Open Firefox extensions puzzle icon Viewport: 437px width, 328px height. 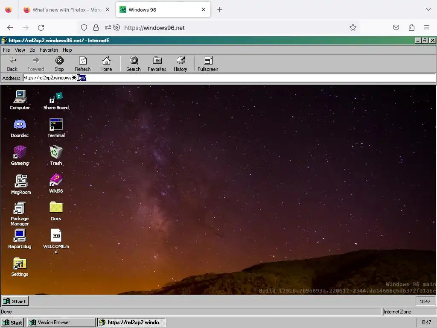(411, 27)
